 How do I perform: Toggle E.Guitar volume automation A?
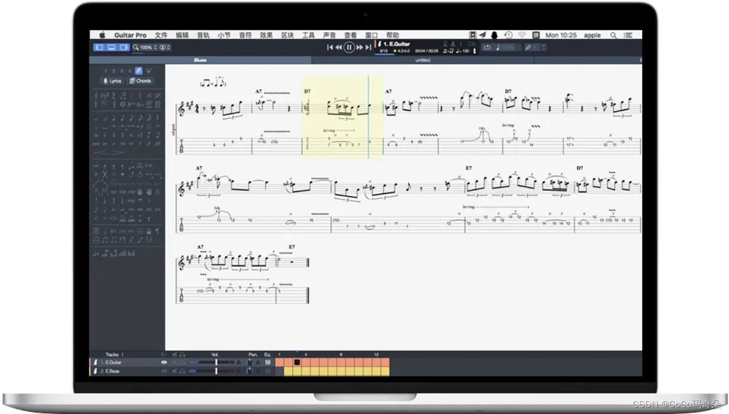(x=239, y=363)
